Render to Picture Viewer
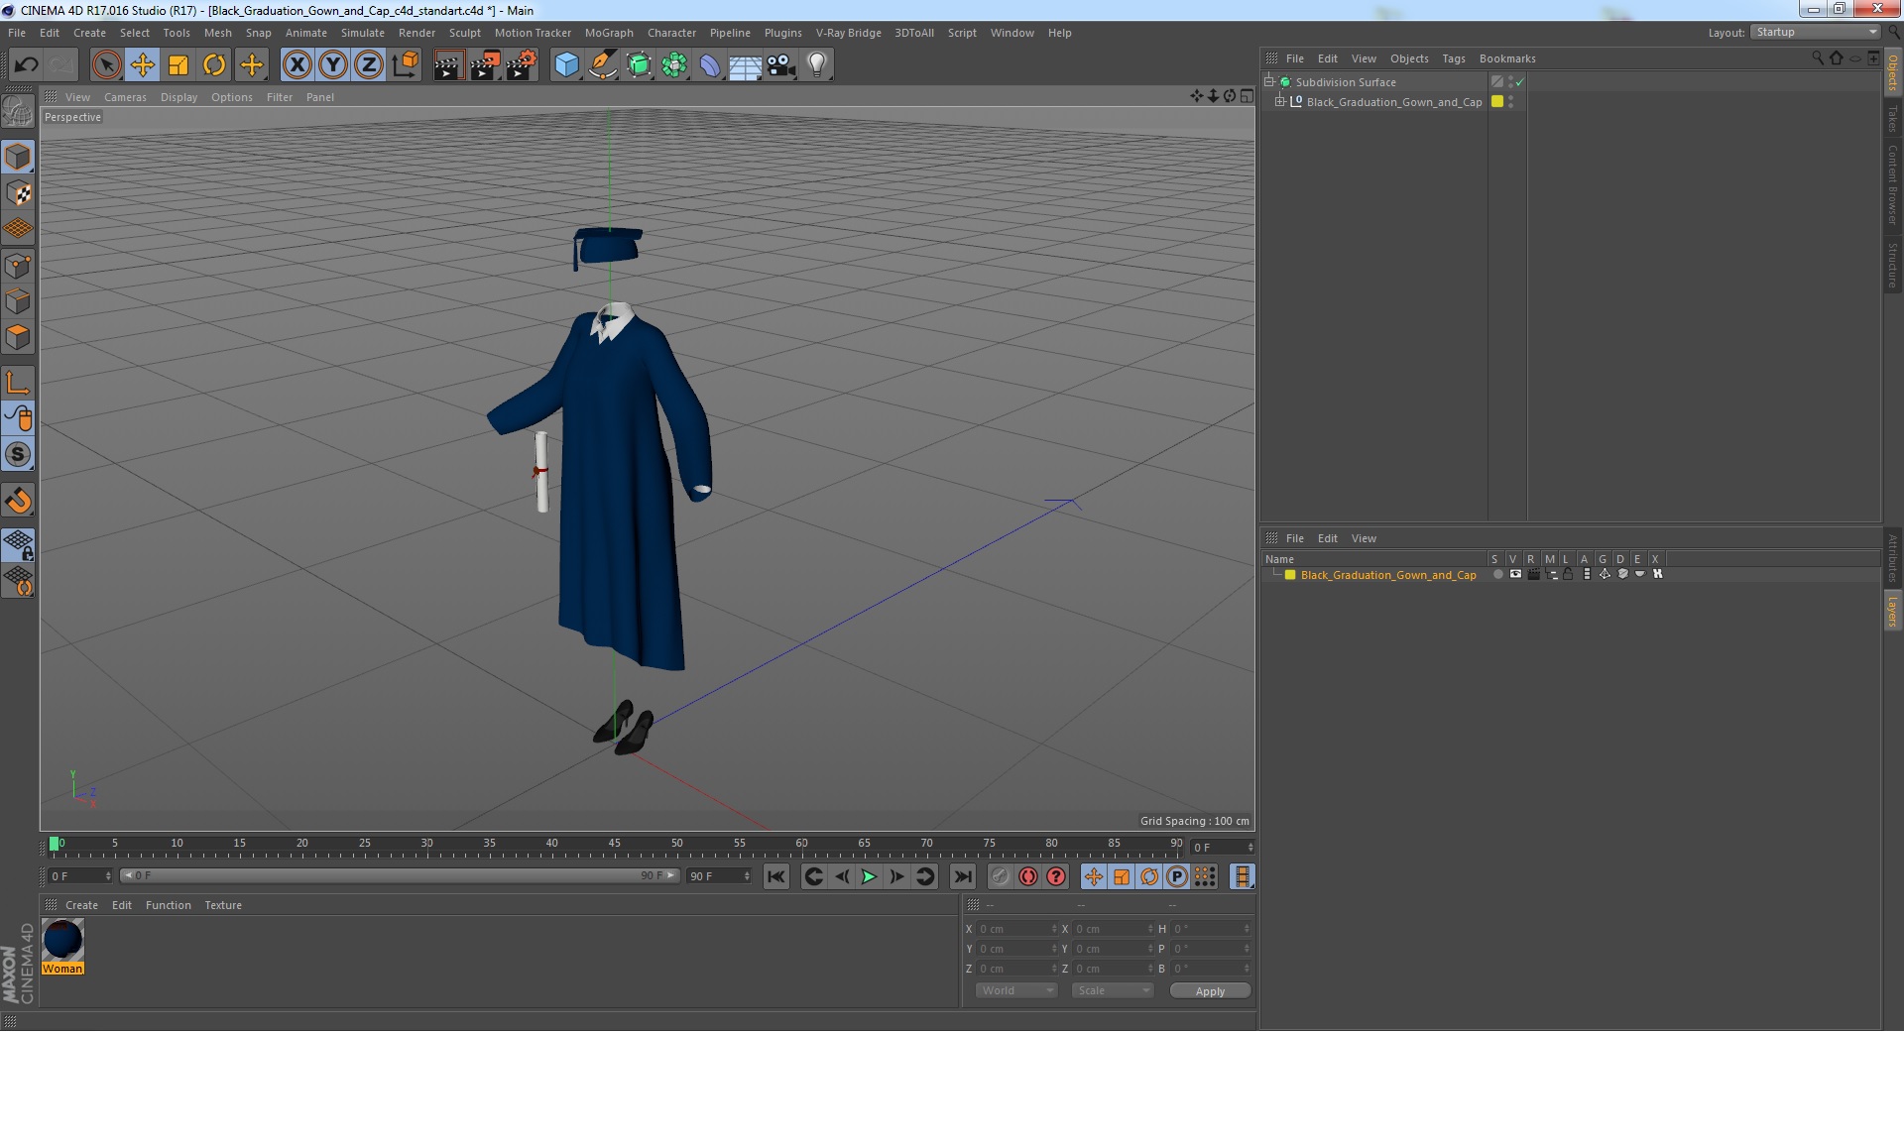Image resolution: width=1904 pixels, height=1148 pixels. (485, 65)
